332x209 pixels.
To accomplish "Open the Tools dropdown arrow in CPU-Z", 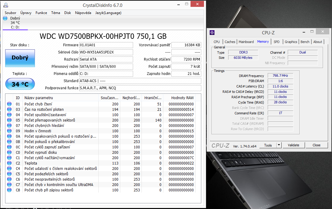I will pyautogui.click(x=279, y=145).
